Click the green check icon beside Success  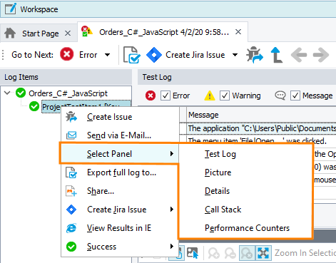(71, 247)
